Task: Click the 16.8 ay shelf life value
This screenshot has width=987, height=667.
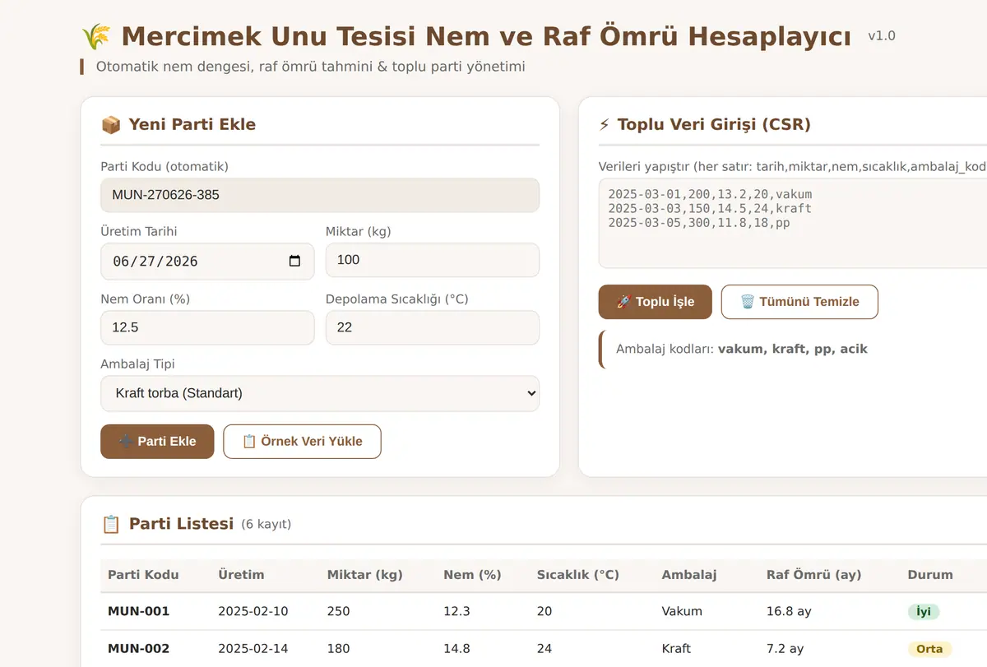Action: point(790,611)
